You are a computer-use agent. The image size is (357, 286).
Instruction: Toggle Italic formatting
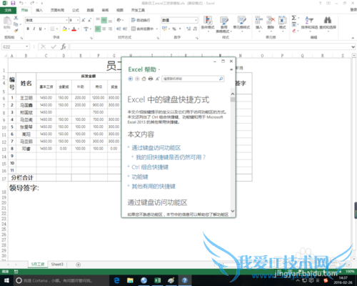click(x=34, y=29)
